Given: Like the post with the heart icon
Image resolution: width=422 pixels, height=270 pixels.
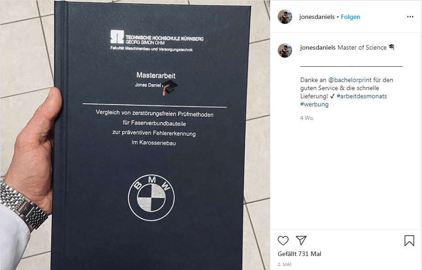Looking at the screenshot, I should click(283, 240).
